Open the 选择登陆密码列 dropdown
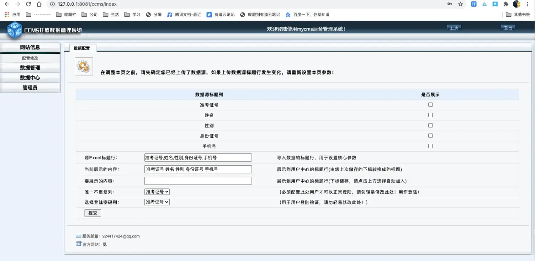This screenshot has width=535, height=261. click(x=157, y=202)
